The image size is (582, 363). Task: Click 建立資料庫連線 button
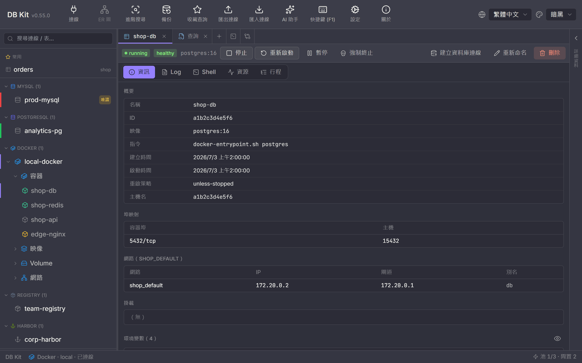[456, 53]
